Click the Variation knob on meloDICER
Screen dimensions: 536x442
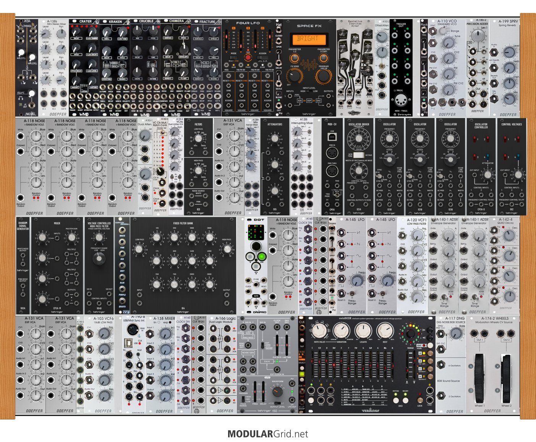point(342,331)
